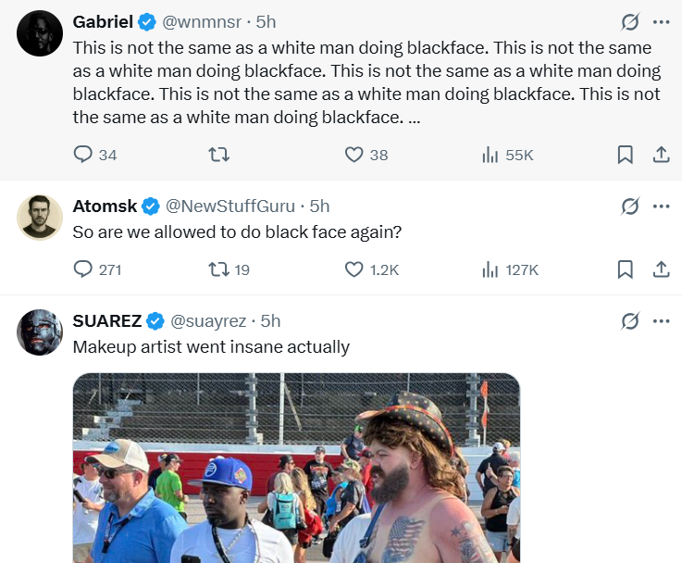Share Gabriel's tweet
This screenshot has width=682, height=563.
(662, 155)
